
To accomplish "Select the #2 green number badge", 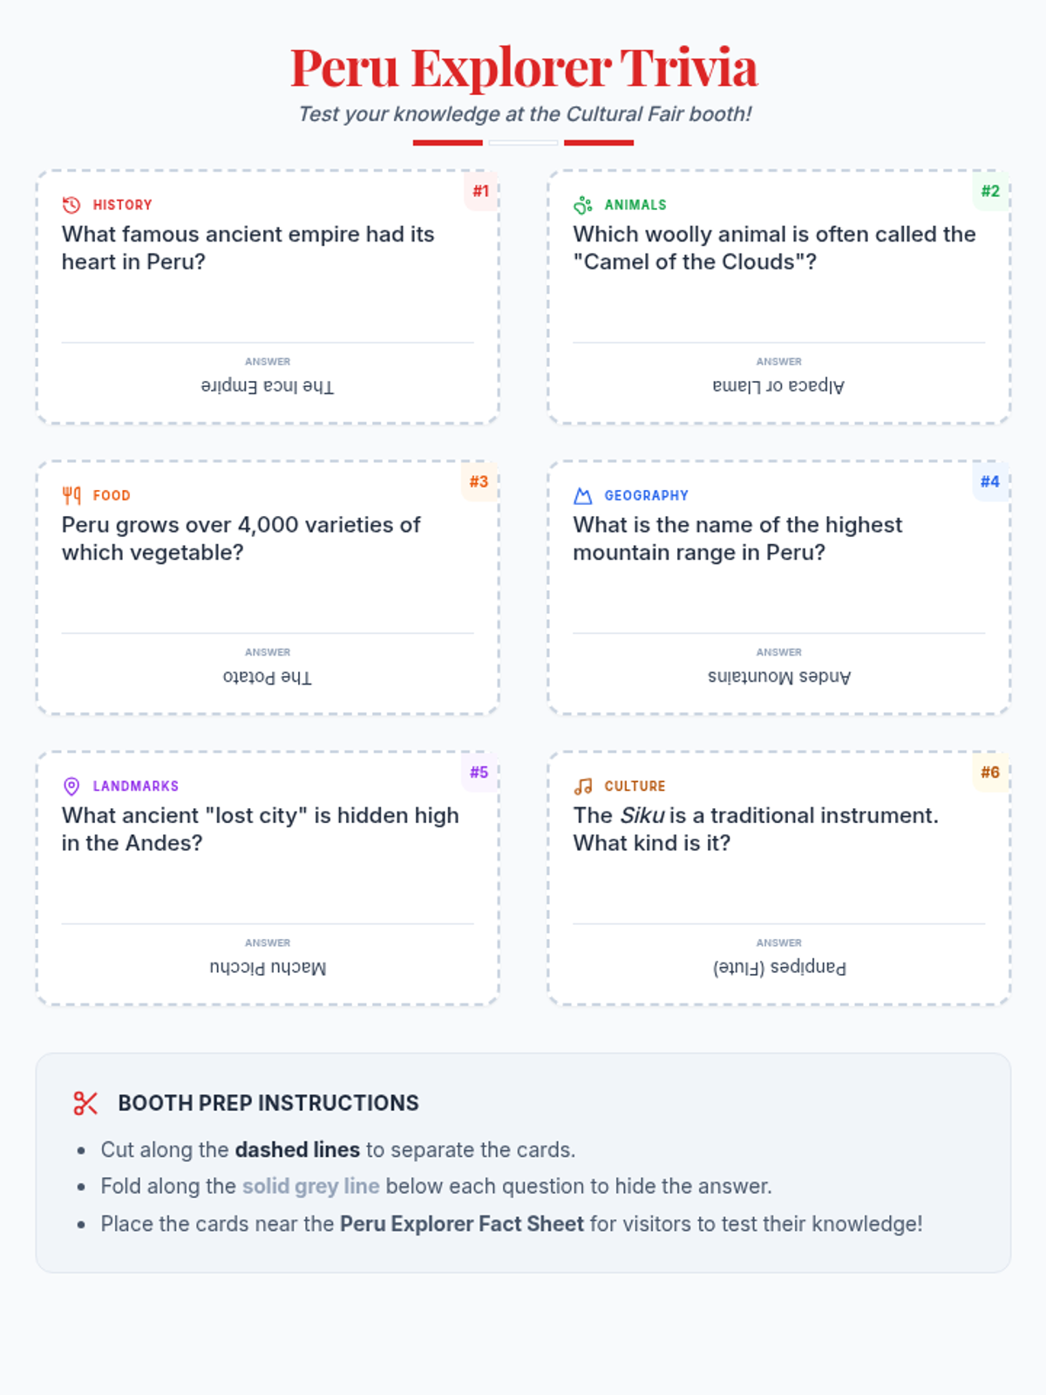I will pos(990,191).
